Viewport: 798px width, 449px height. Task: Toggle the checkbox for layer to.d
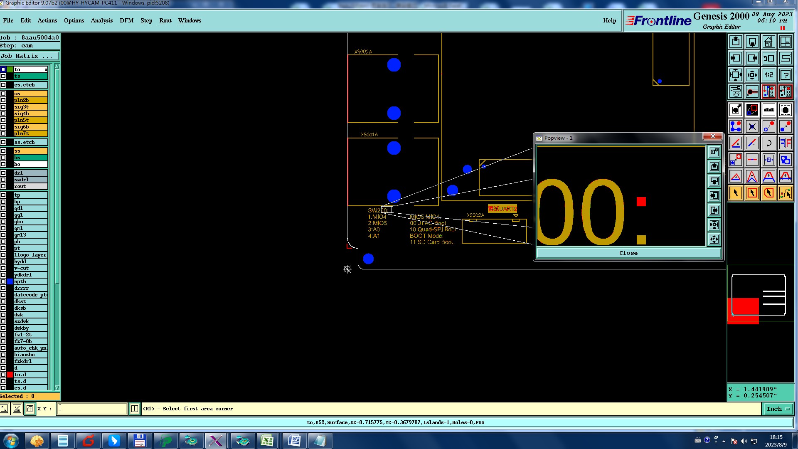[x=3, y=375]
